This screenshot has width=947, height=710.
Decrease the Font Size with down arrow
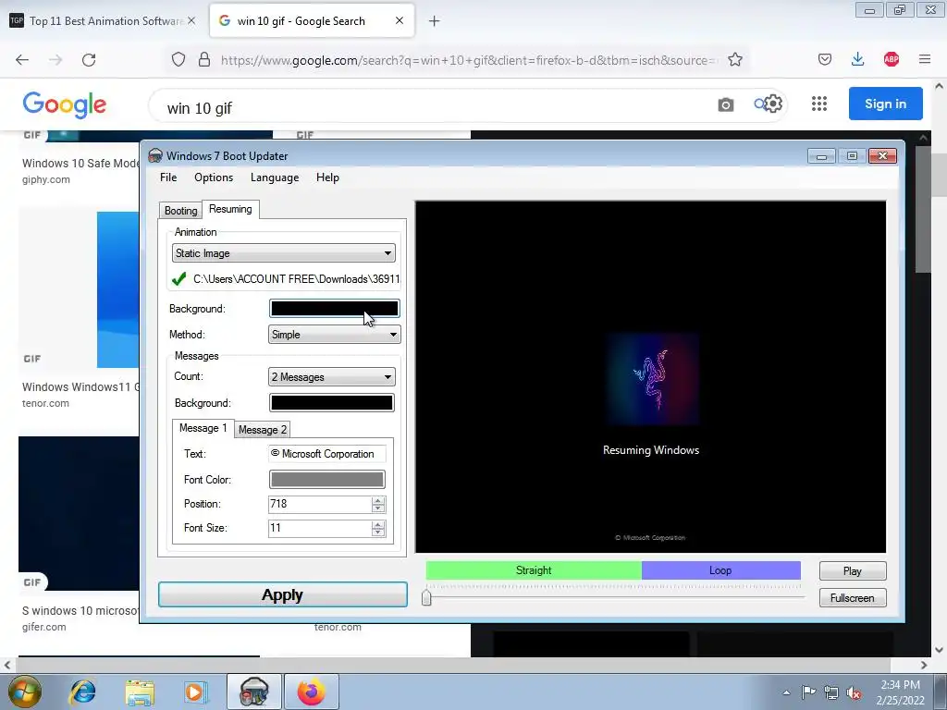coord(378,532)
